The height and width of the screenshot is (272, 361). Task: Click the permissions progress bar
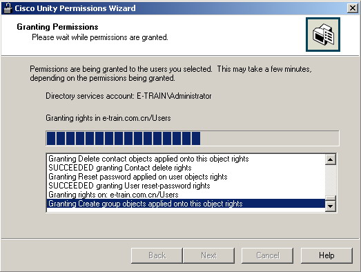193,138
